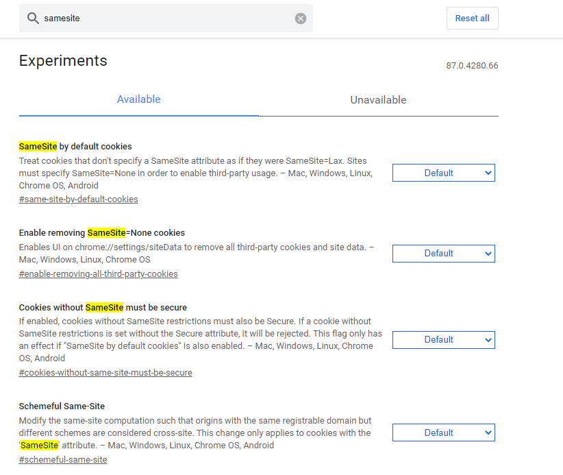Focus the flags search input field

[164, 19]
